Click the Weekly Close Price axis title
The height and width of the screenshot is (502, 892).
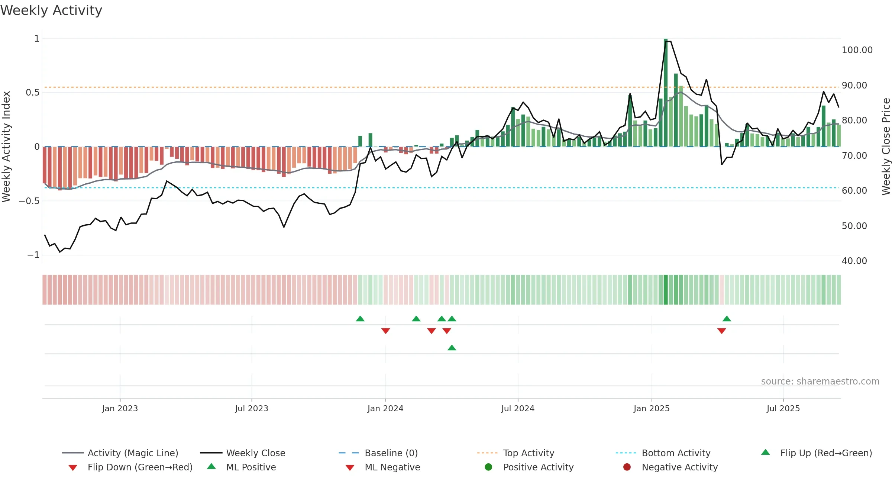pos(886,147)
